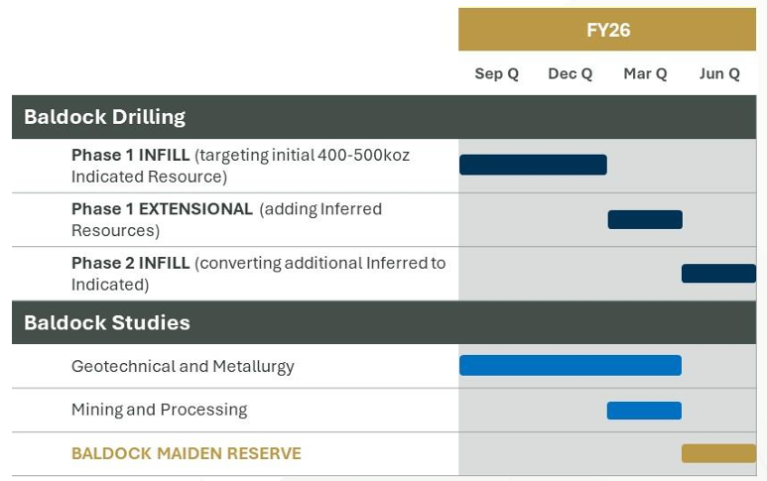The height and width of the screenshot is (481, 767).
Task: Click the Baldock Drilling section header
Action: (x=105, y=117)
